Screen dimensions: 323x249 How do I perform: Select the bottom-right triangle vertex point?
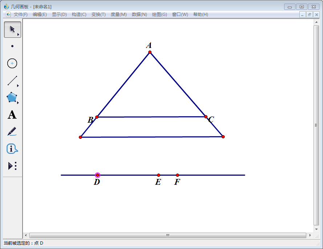[x=223, y=136]
